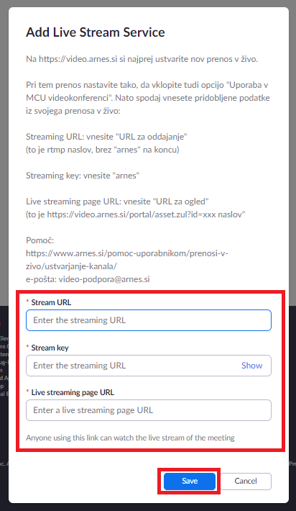Open the arnes.si pomoc-uporabnikom help URL
Viewport: 296px width, 511px height.
click(127, 259)
